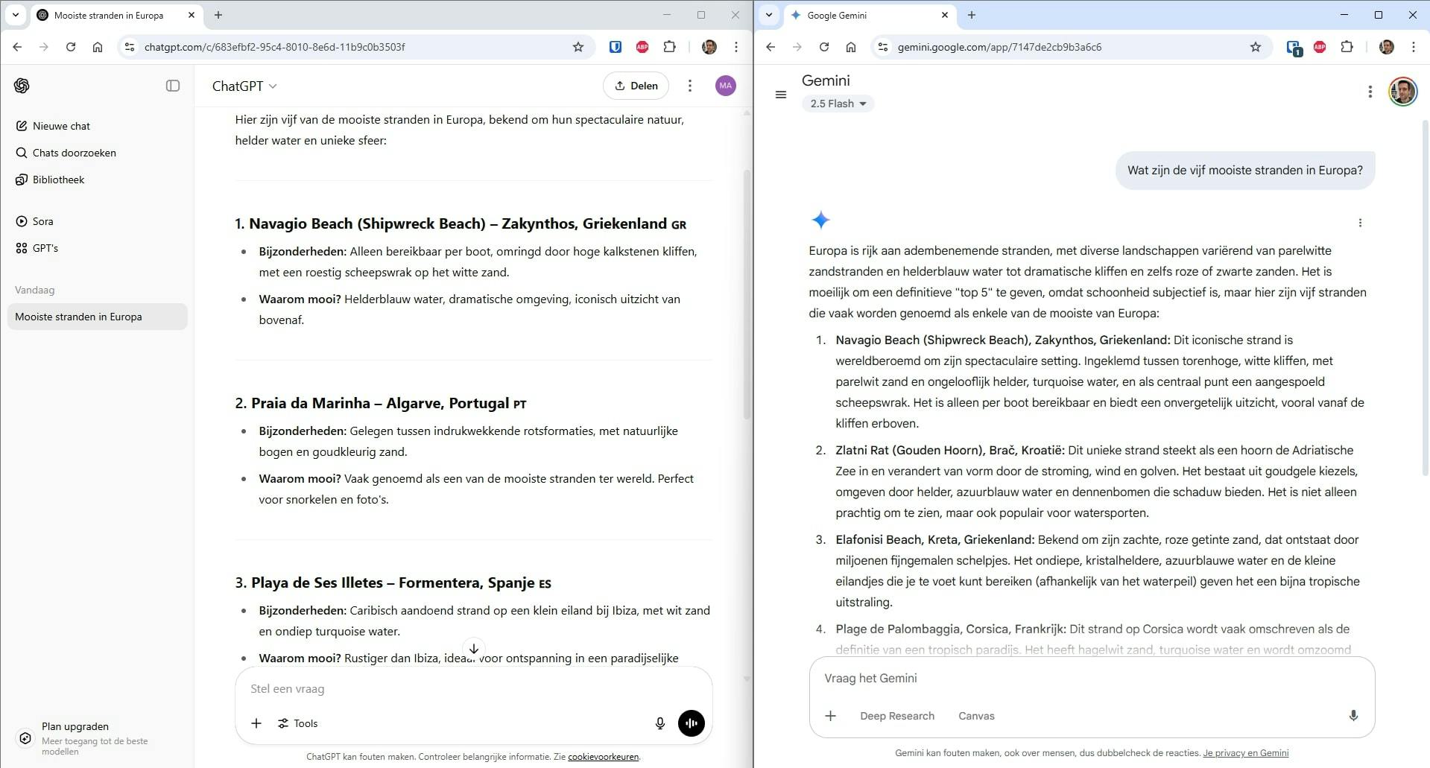Screen dimensions: 1430x768
Task: Open 'Je privacy en Gemini' link
Action: click(x=1246, y=753)
